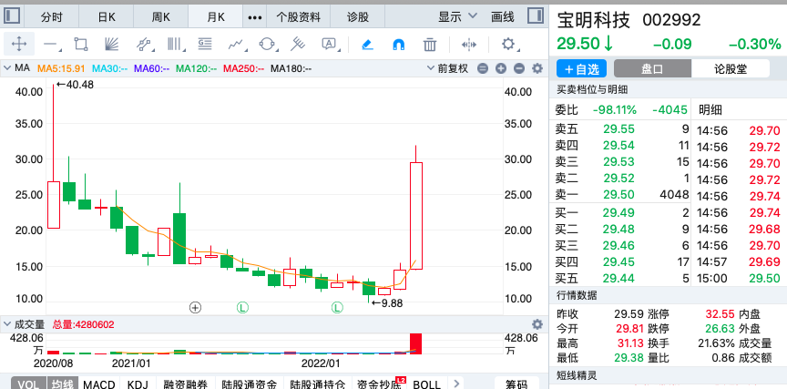The width and height of the screenshot is (787, 389).
Task: Open drawing settings gear in toolbar
Action: (x=508, y=44)
